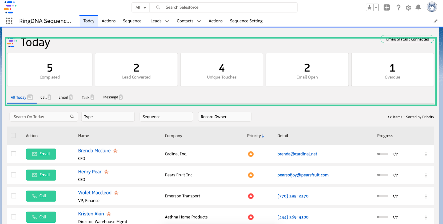Click the Email button for Brenda Mcclure
This screenshot has width=443, height=224.
[41, 154]
